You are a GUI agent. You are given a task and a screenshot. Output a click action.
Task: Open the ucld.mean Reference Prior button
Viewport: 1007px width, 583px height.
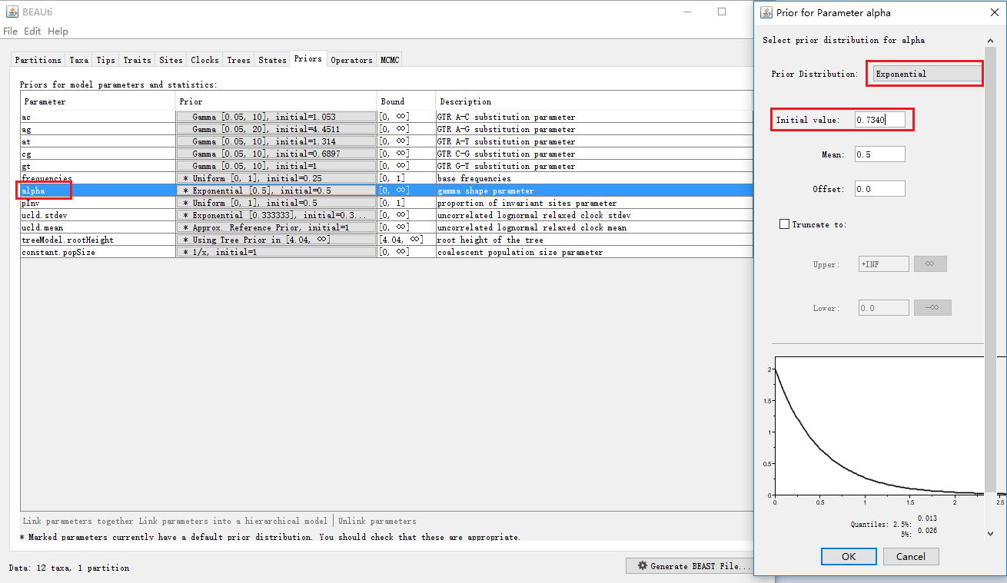pyautogui.click(x=276, y=227)
